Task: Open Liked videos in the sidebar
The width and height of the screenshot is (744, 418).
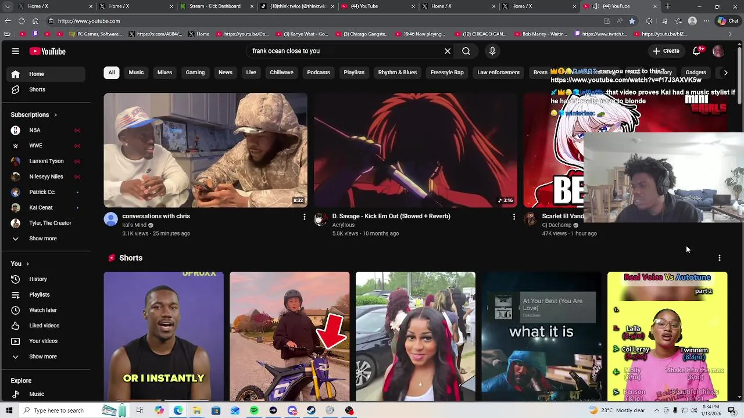Action: (x=46, y=326)
